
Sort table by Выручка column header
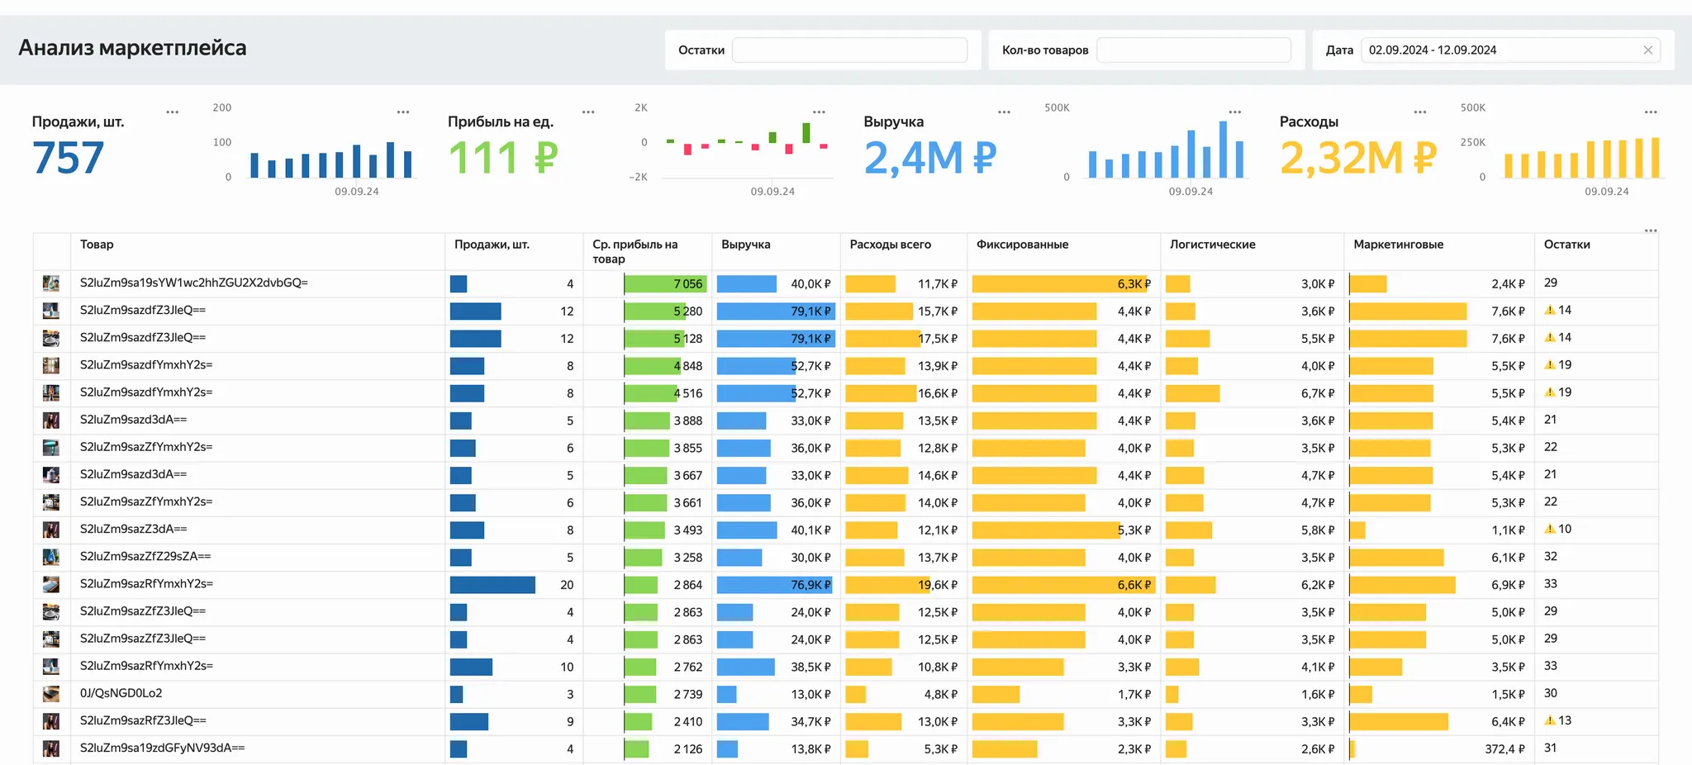coord(746,245)
